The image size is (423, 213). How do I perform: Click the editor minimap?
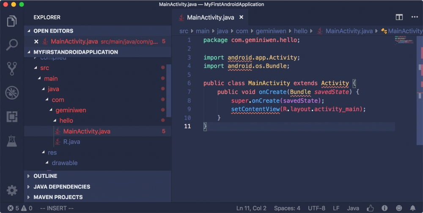coord(404,41)
